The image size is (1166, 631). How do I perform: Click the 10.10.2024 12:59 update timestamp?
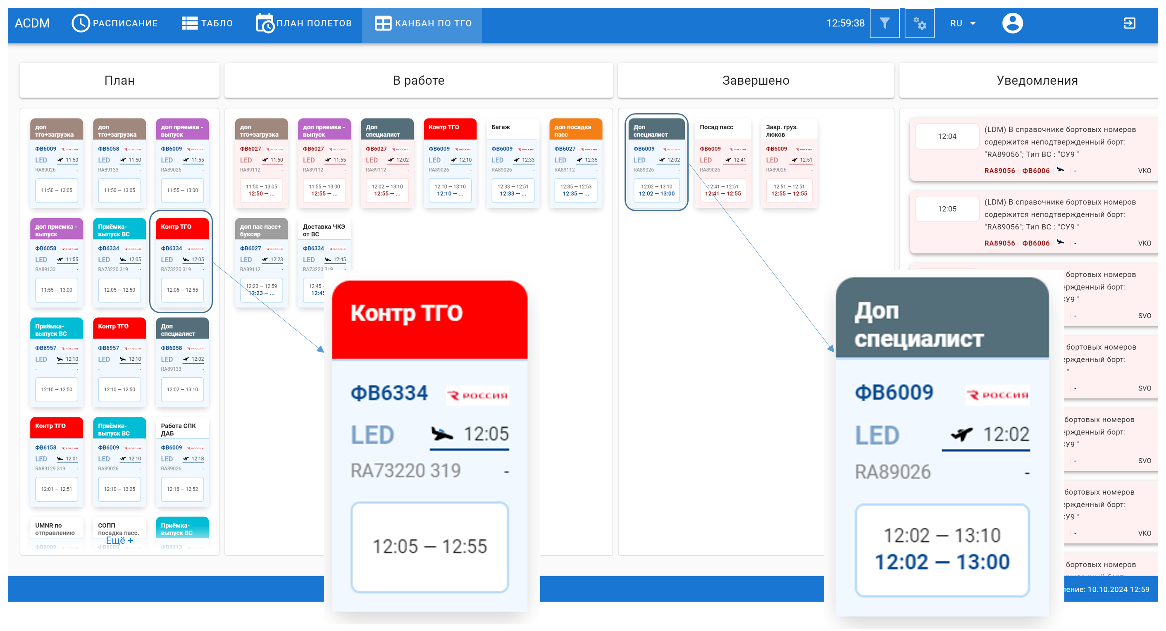[x=1118, y=589]
